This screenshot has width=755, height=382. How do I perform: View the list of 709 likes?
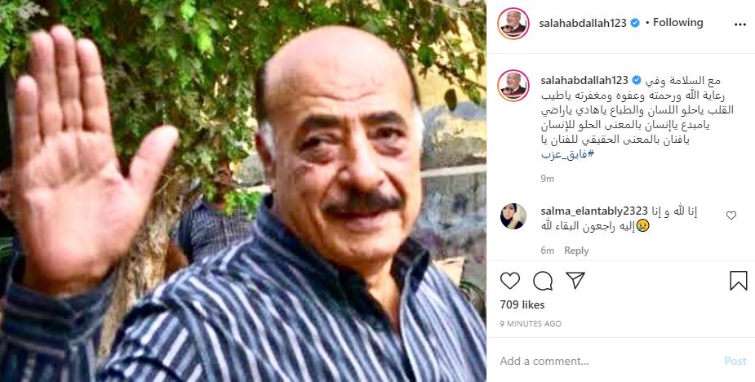point(522,305)
